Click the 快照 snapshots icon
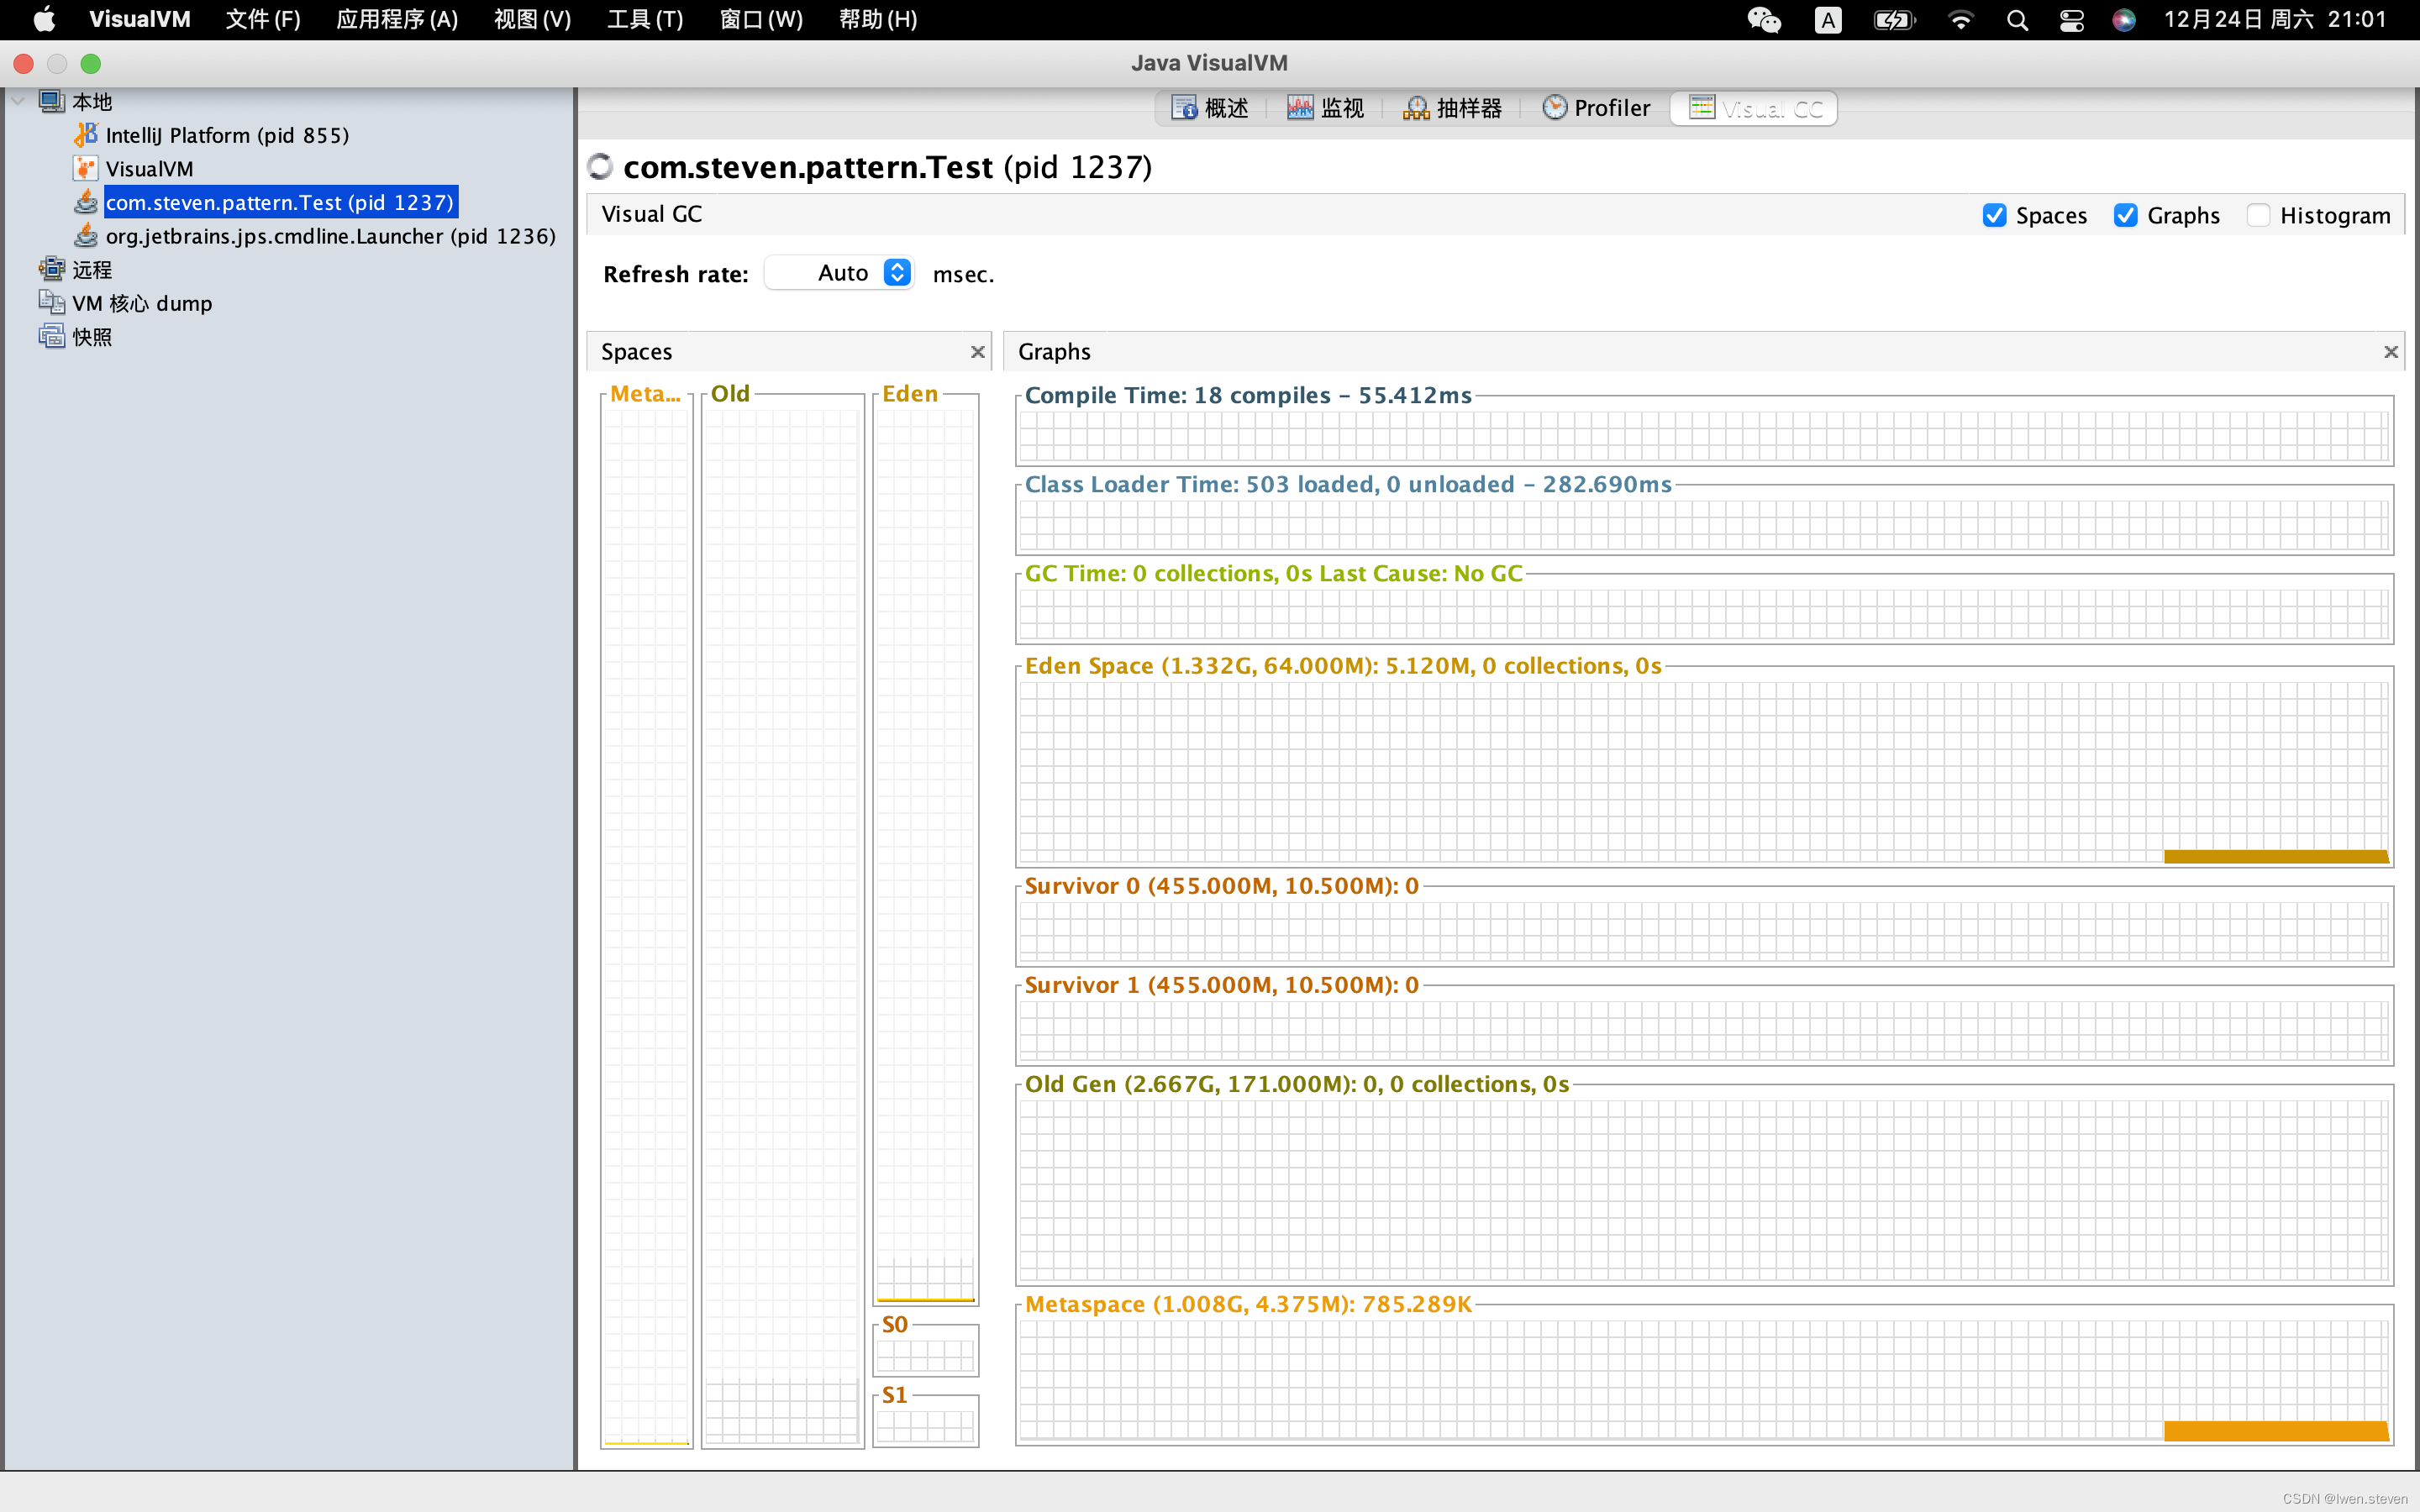Screen dimensions: 2420x1512 [x=52, y=336]
